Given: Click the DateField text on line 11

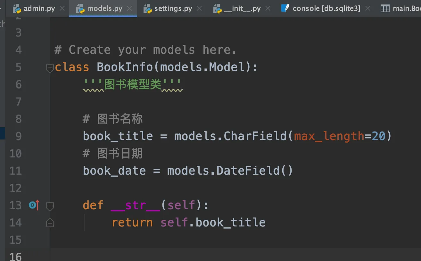Looking at the screenshot, I should [248, 171].
